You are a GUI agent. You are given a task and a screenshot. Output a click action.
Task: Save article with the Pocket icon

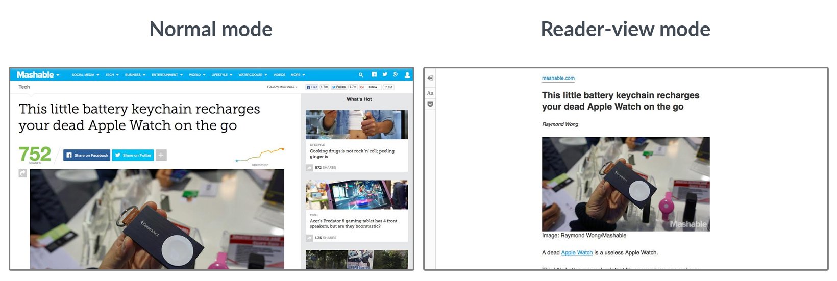430,104
